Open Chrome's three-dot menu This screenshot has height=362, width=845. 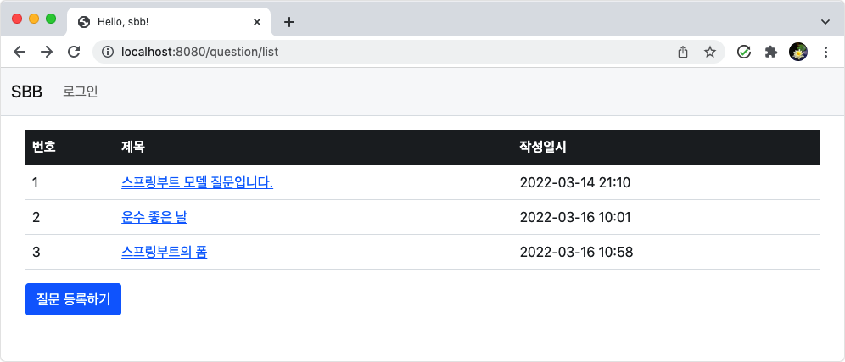[825, 52]
